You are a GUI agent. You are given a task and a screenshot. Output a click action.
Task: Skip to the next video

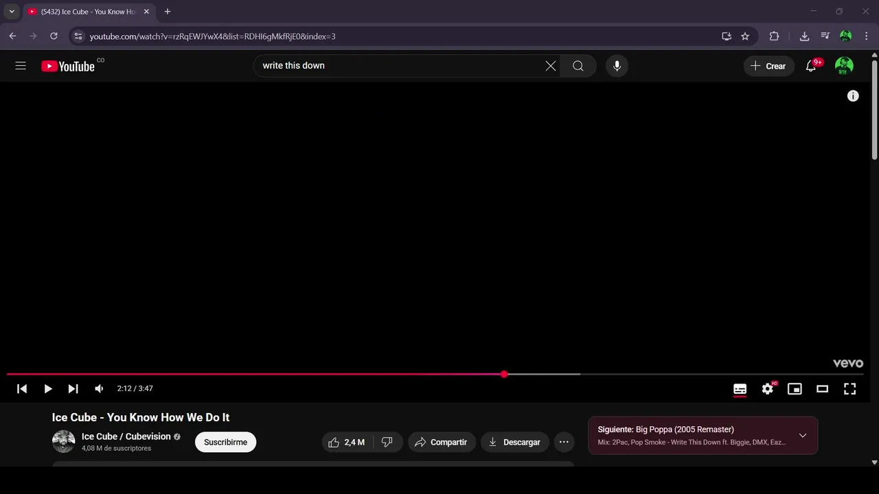click(73, 389)
